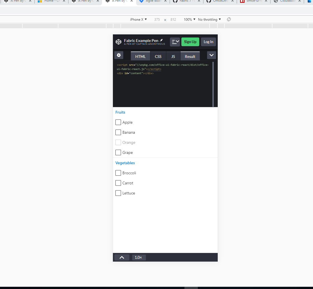Click the CodePen logo icon
The image size is (313, 289).
coord(118,42)
